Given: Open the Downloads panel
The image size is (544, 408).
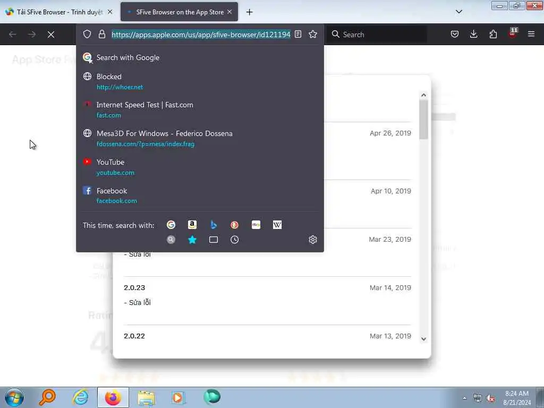Looking at the screenshot, I should [x=473, y=34].
